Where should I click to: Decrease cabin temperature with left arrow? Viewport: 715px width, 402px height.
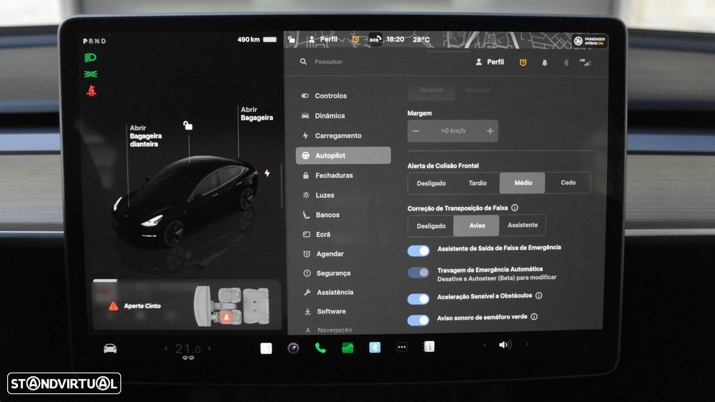pos(166,348)
